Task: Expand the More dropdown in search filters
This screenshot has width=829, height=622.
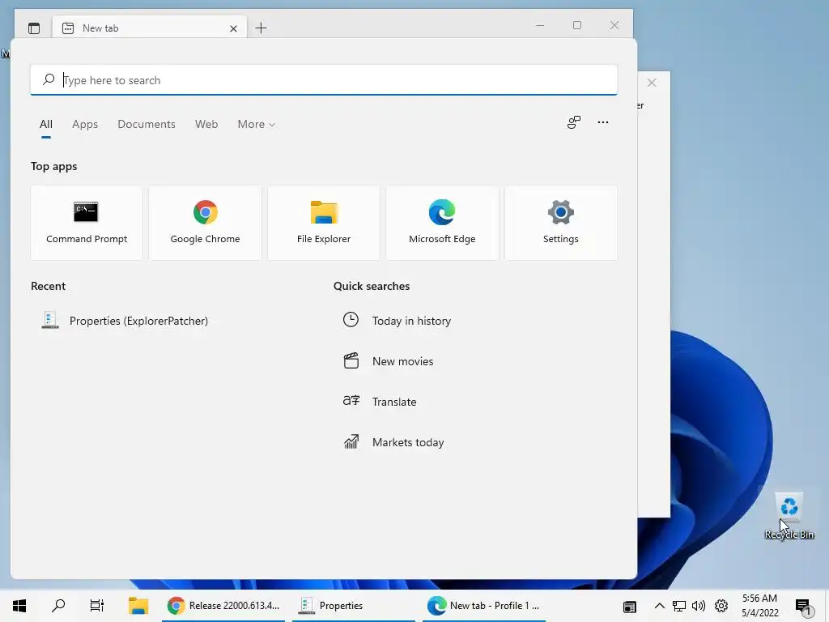Action: tap(257, 124)
